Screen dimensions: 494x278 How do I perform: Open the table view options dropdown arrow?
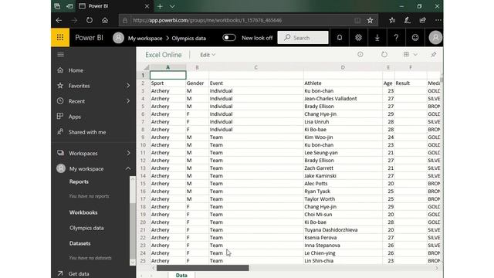[x=415, y=55]
